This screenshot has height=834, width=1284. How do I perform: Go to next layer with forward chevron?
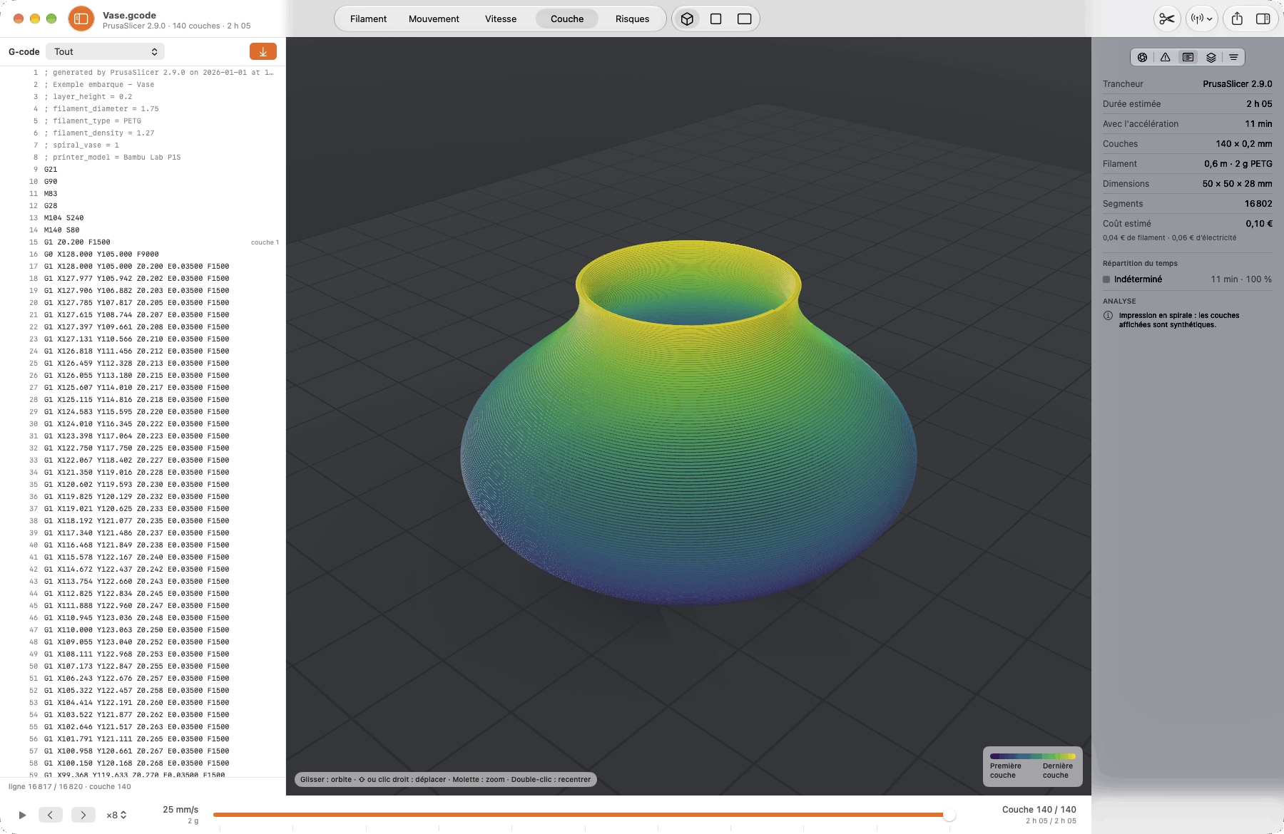[x=83, y=815]
